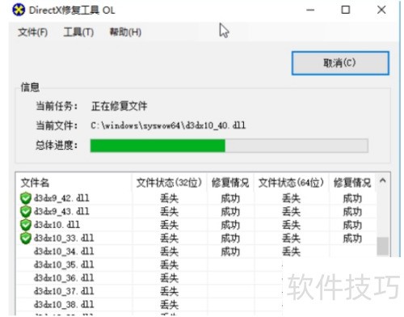Click the 文件状态(32位) column header

[169, 183]
